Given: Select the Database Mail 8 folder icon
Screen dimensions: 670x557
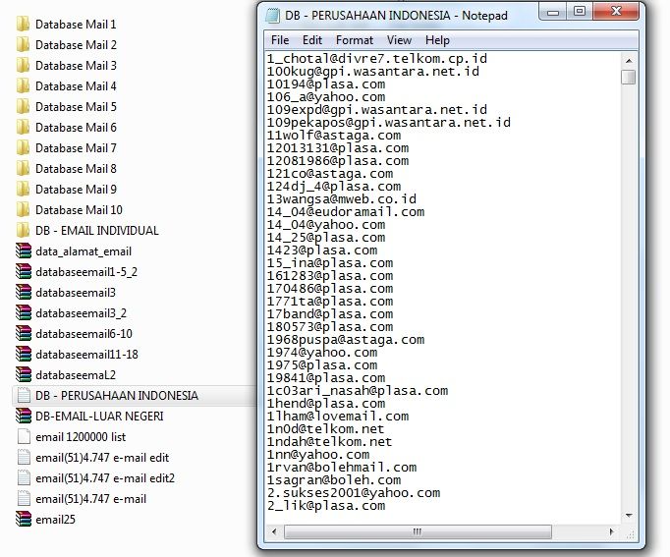Looking at the screenshot, I should pyautogui.click(x=24, y=168).
